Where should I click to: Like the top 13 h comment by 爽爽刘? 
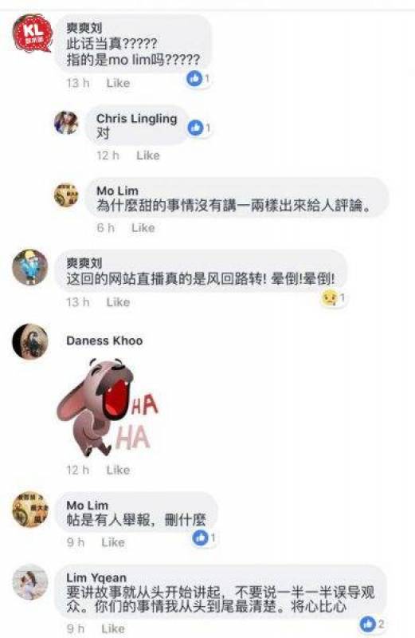[118, 83]
